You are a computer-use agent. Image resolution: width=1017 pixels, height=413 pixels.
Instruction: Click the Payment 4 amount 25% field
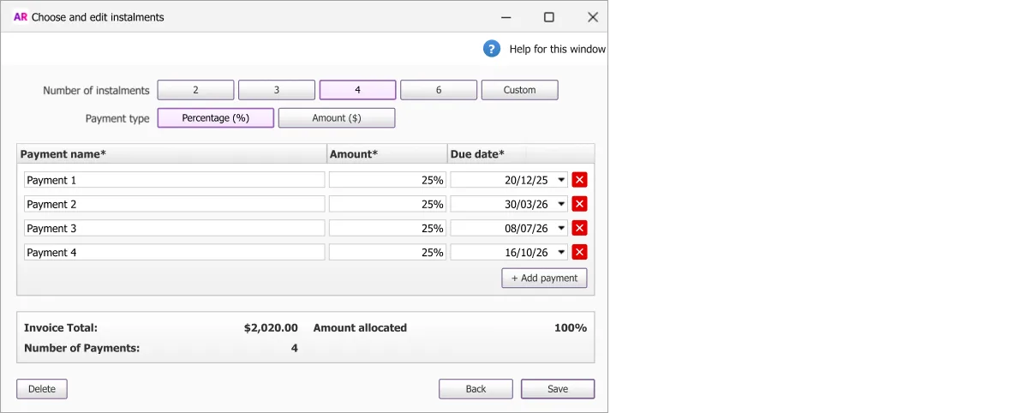click(x=387, y=252)
